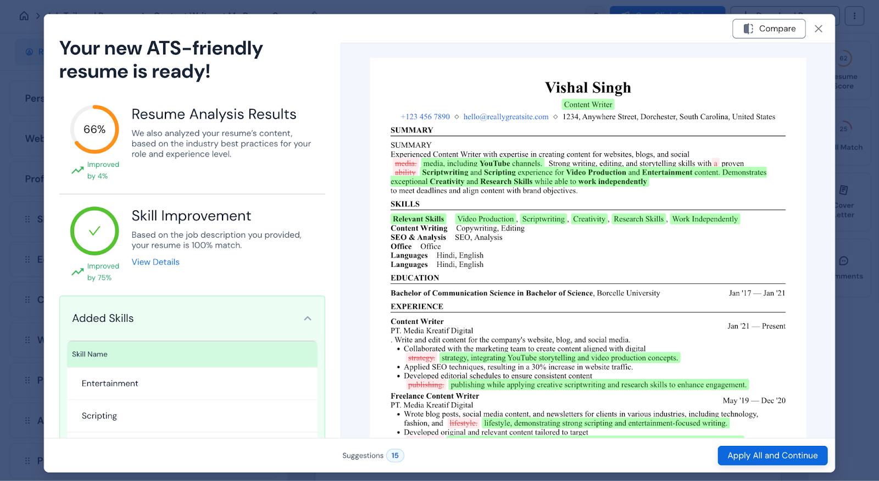Screen dimensions: 879x481
Task: Open the View Details link
Action: point(155,262)
